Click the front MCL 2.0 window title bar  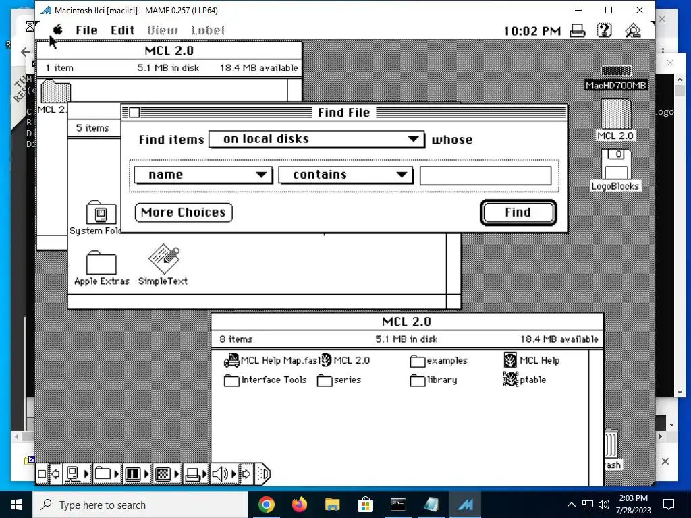[x=407, y=322]
